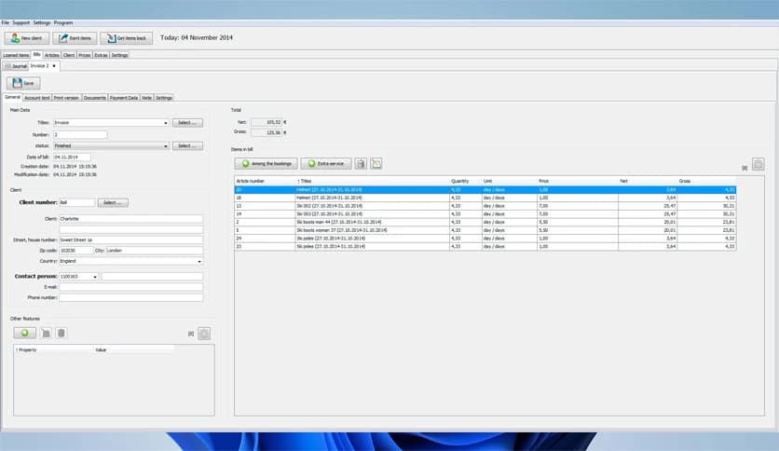Click Select button next to Client number

(113, 202)
